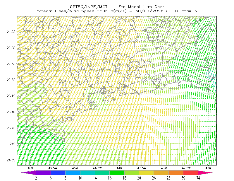Click the color bar value label 28
Screen dimensions: 234x181
168,178
